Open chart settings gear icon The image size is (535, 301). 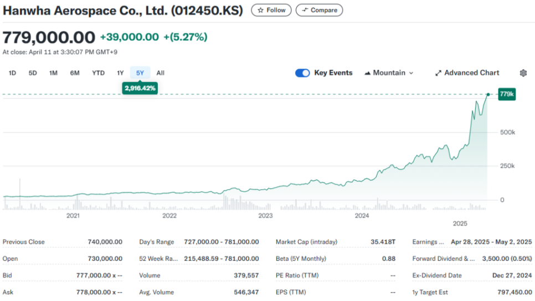click(x=523, y=73)
